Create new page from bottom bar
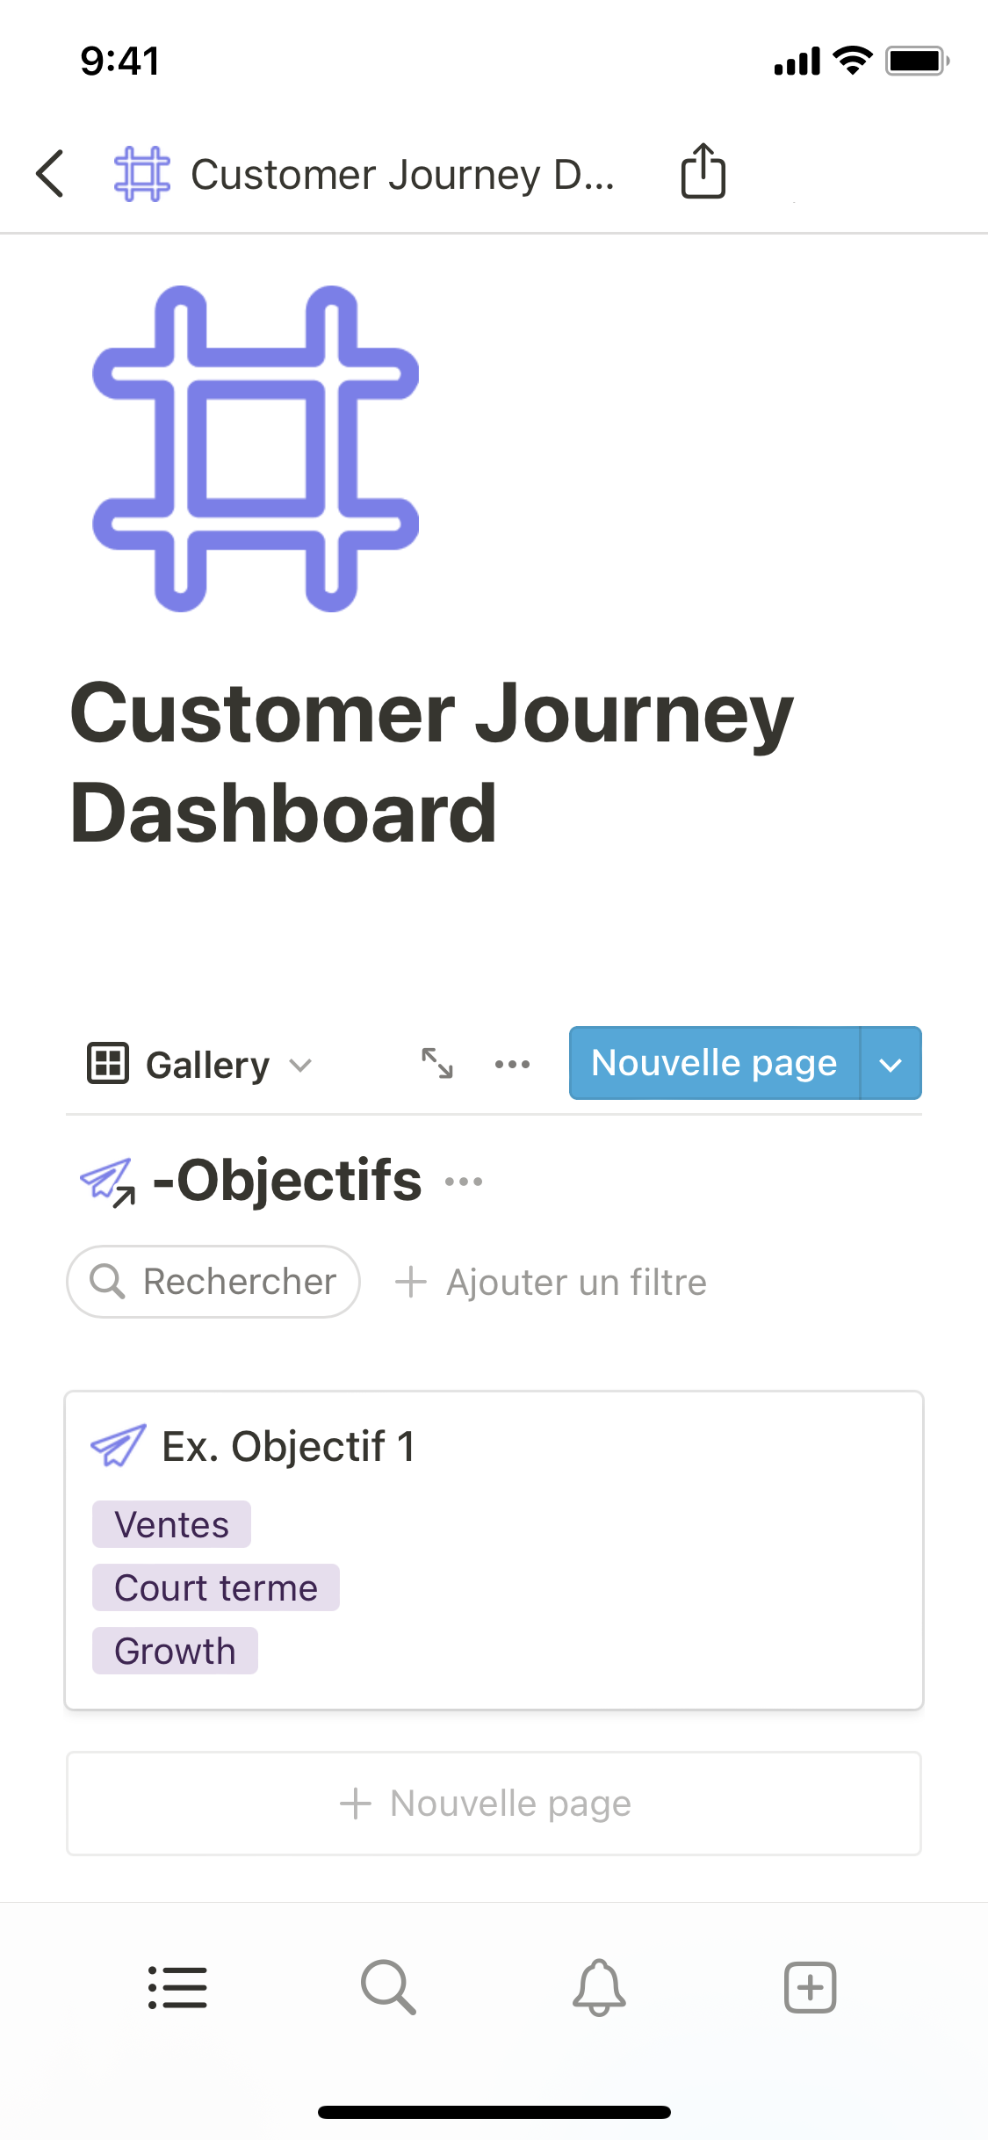The image size is (988, 2140). click(x=810, y=1987)
